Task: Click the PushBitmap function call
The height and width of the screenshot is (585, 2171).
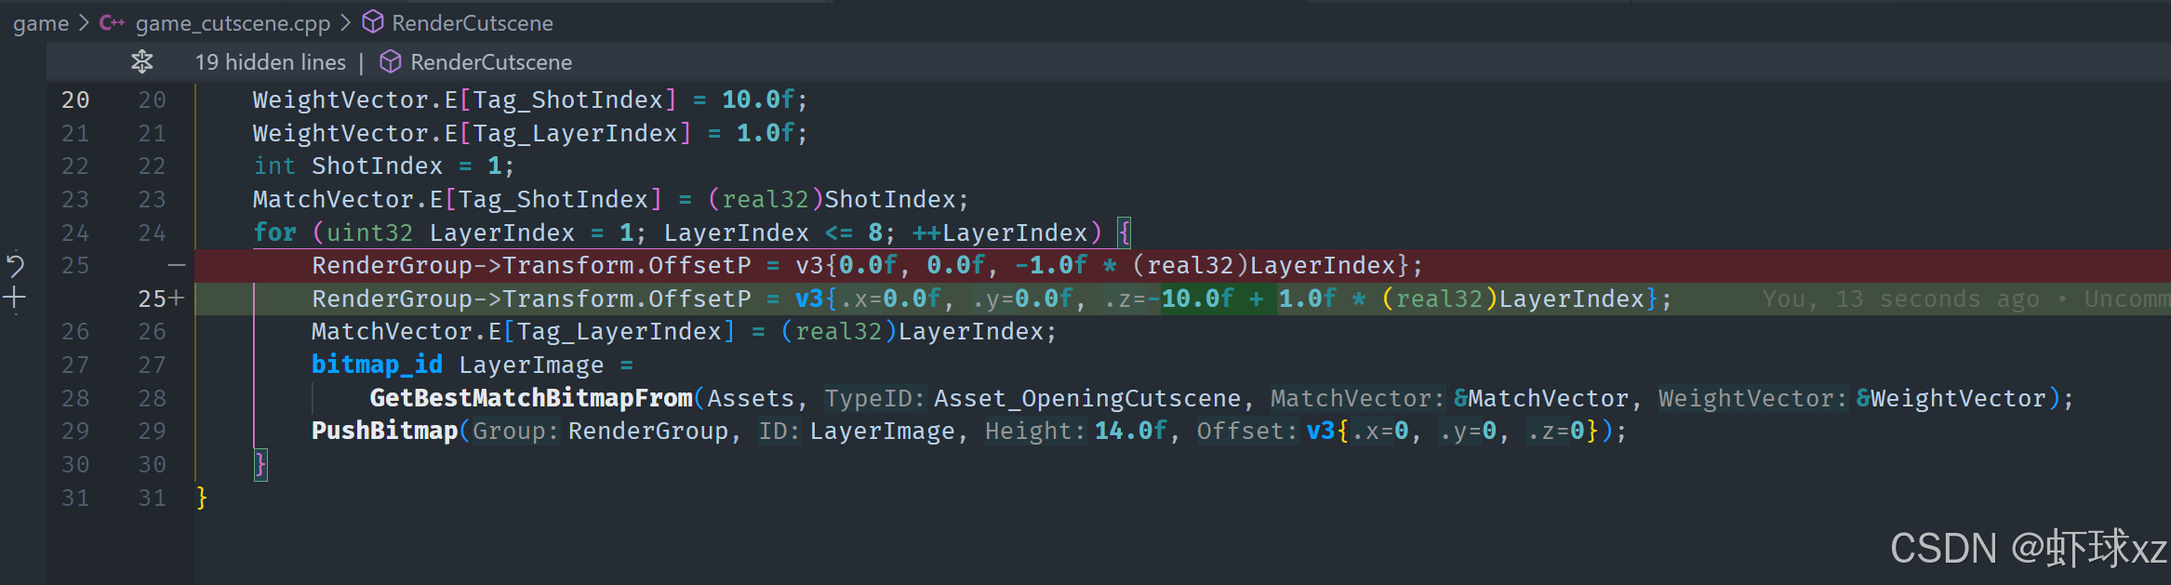Action: click(x=385, y=431)
